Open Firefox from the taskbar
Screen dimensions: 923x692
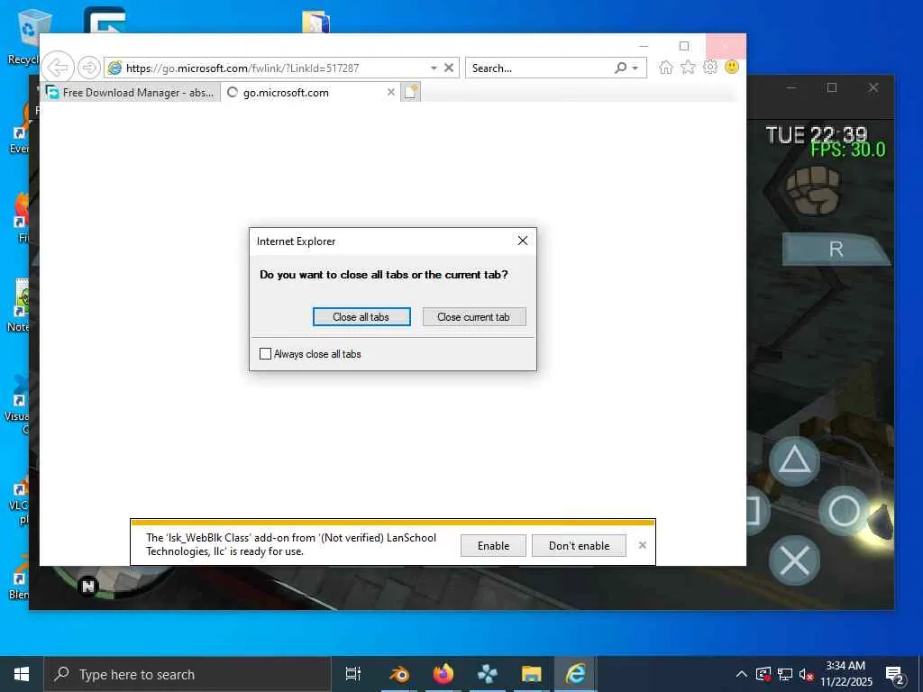coord(443,674)
